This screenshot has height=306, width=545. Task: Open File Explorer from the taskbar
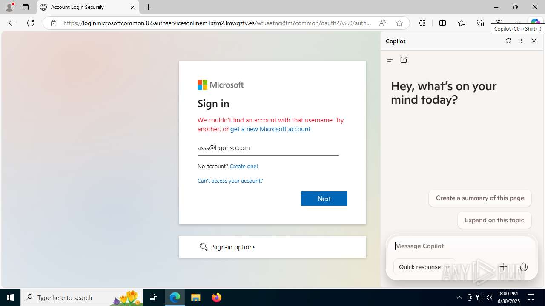196,297
